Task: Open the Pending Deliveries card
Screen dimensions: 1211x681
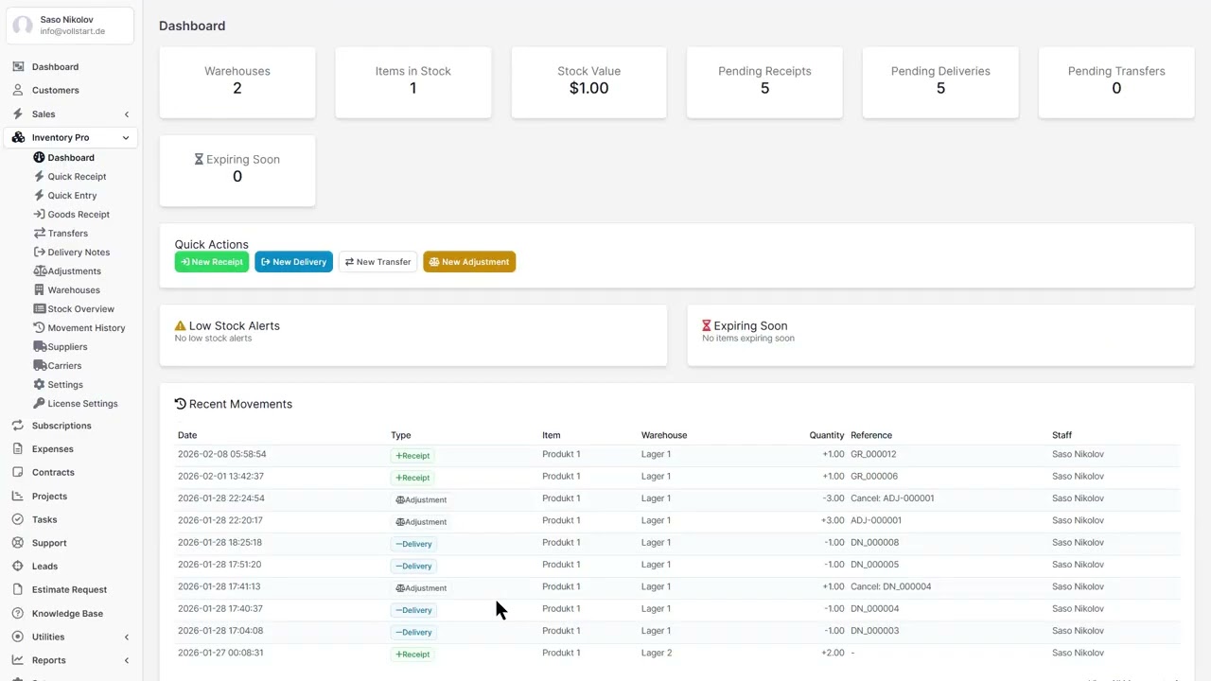Action: [940, 82]
